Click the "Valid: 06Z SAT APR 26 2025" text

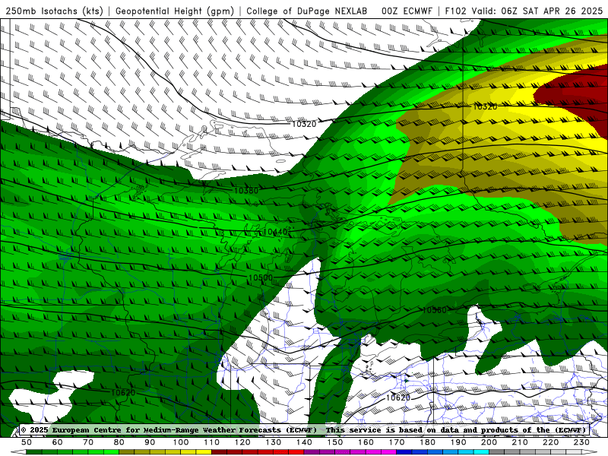pos(537,11)
